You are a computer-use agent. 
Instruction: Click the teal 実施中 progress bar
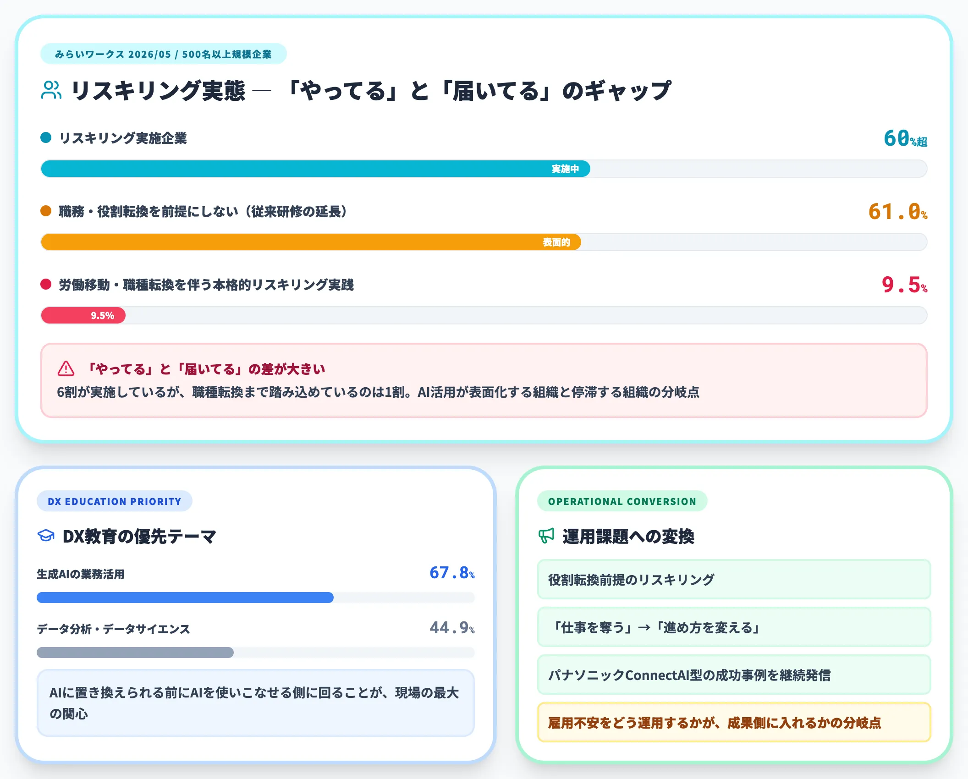point(315,169)
